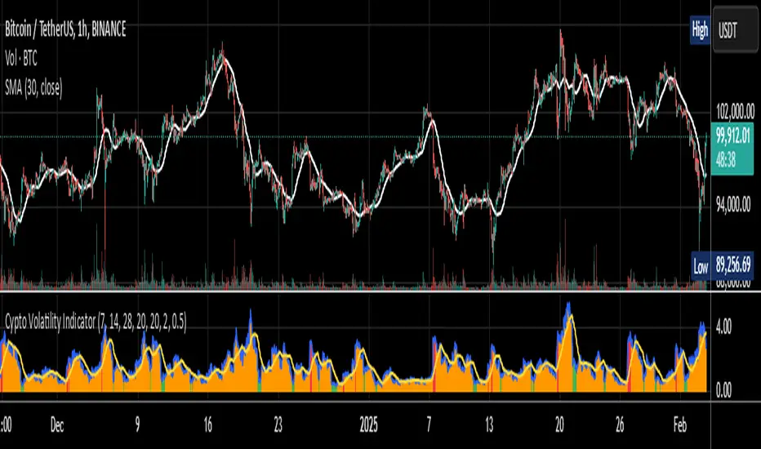Click the 89,256.69 low price value
761x449 pixels.
(733, 265)
